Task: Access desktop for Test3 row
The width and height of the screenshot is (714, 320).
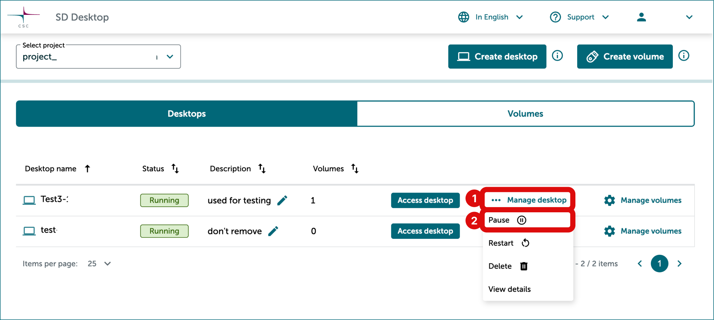Action: coord(425,200)
